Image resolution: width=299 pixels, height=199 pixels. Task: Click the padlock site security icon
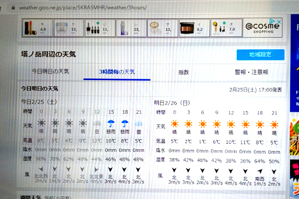[x=13, y=7]
